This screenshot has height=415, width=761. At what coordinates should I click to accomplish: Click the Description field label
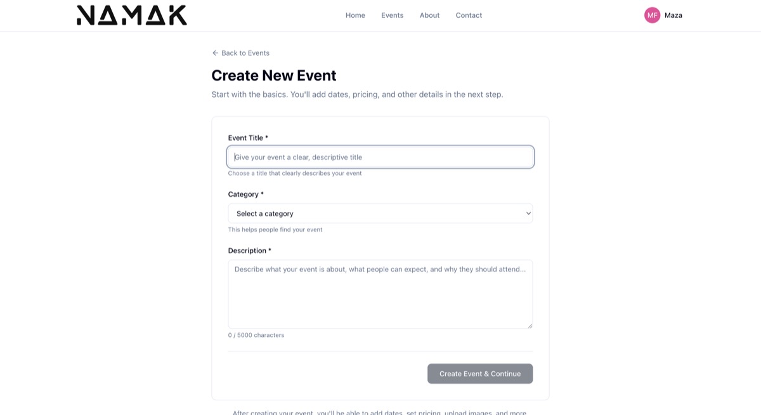pos(250,251)
